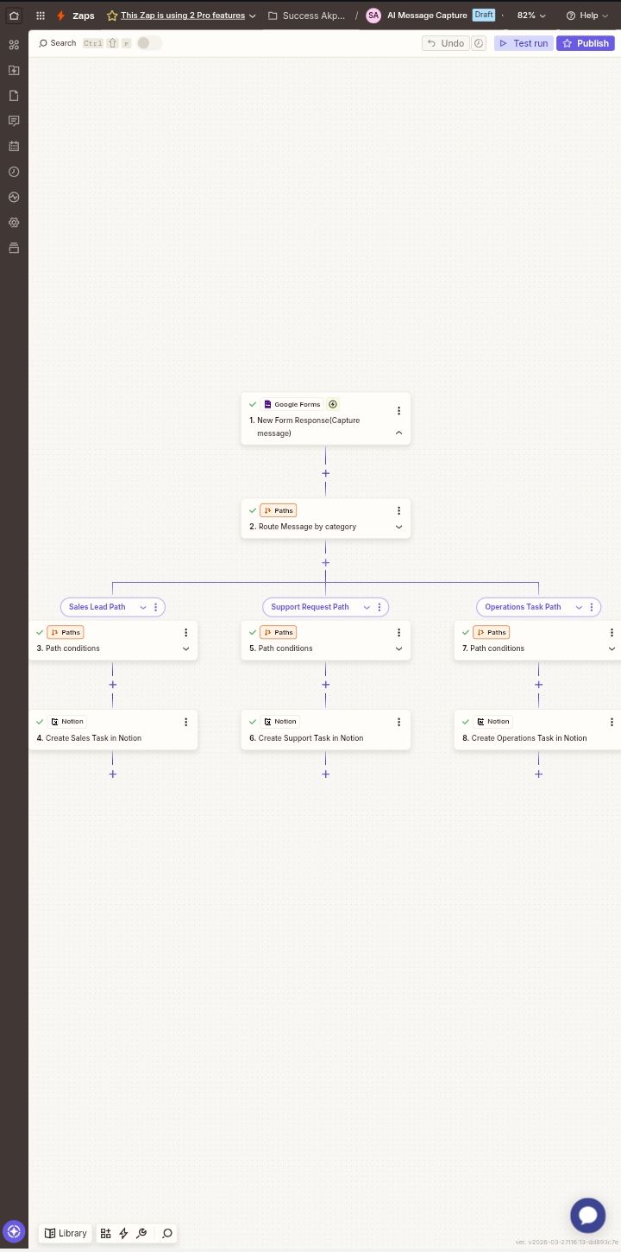This screenshot has height=1252, width=621.
Task: Open three-dot menu on Google Forms step
Action: [x=398, y=411]
